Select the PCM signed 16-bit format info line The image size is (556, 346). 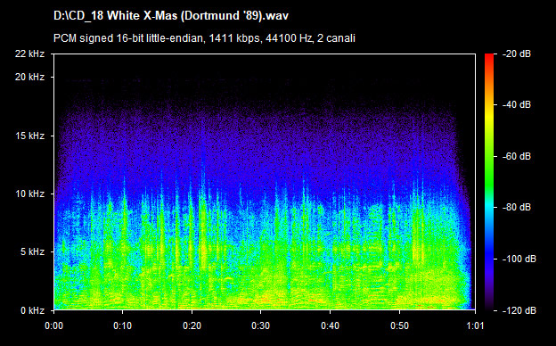204,38
